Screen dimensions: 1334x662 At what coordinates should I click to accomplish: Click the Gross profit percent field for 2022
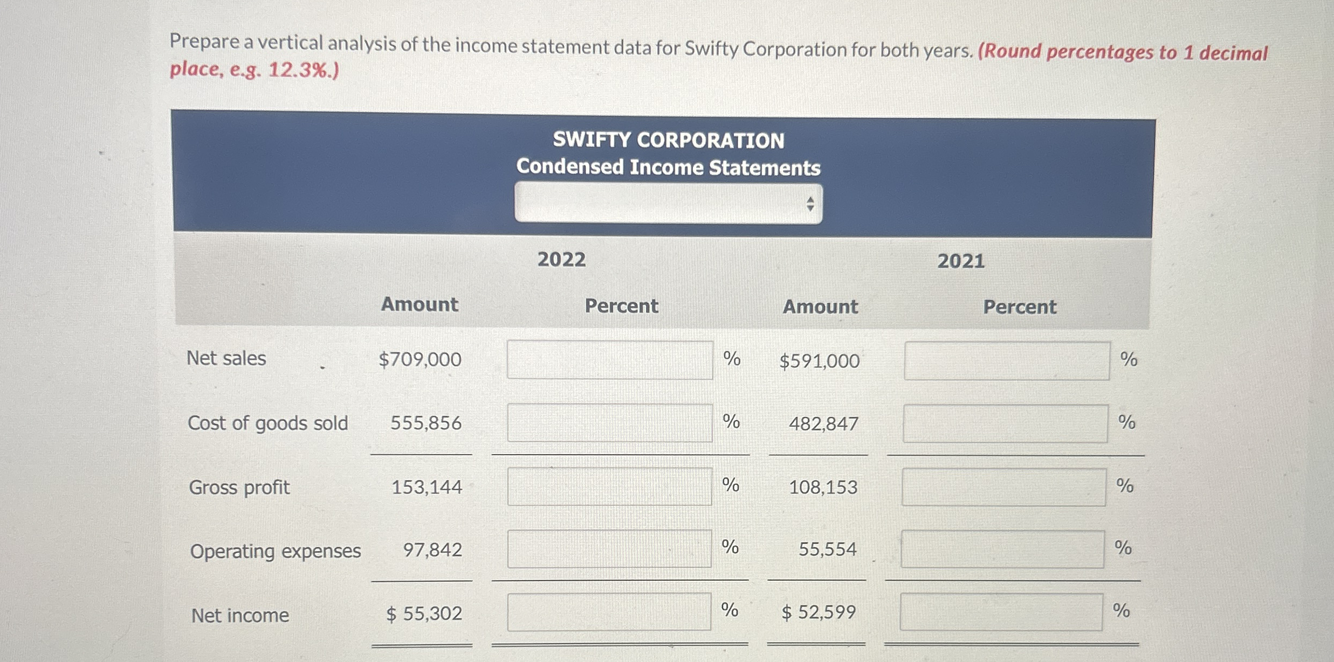(611, 487)
